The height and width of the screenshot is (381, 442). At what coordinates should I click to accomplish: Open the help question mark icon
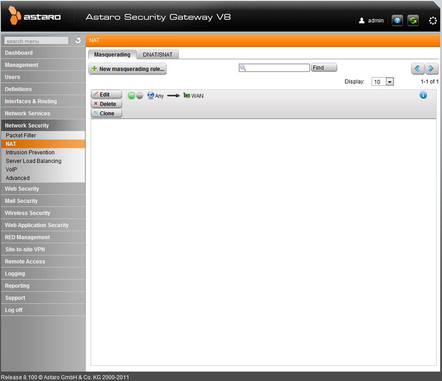397,20
